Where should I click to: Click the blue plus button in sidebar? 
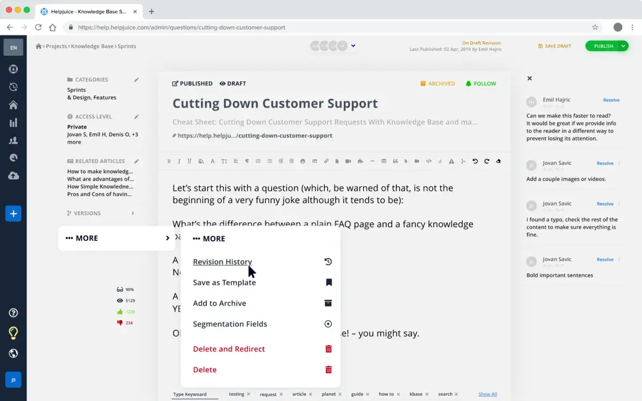[13, 214]
